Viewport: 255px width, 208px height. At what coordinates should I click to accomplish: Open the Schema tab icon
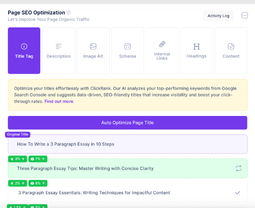click(x=127, y=46)
